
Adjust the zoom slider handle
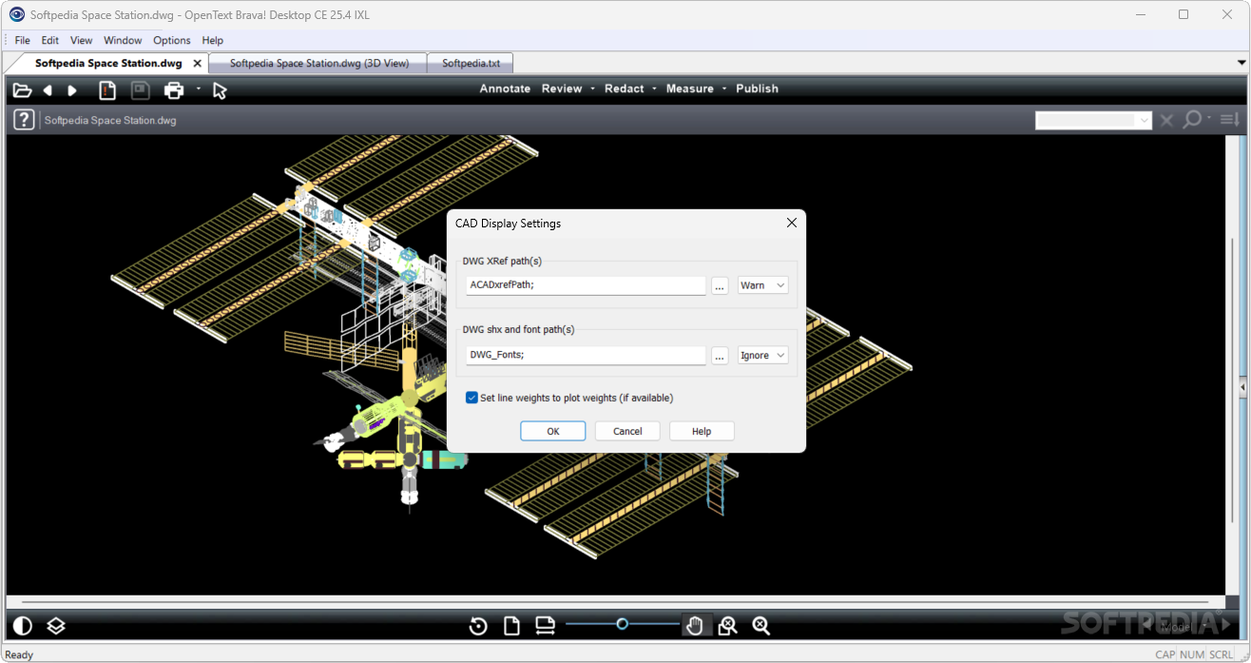(622, 624)
